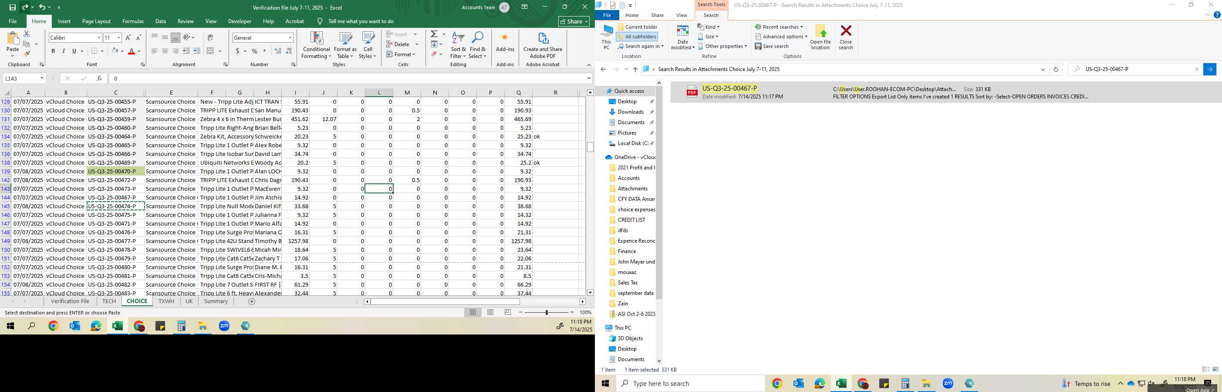
Task: Apply Comma Style number format
Action: (x=265, y=51)
